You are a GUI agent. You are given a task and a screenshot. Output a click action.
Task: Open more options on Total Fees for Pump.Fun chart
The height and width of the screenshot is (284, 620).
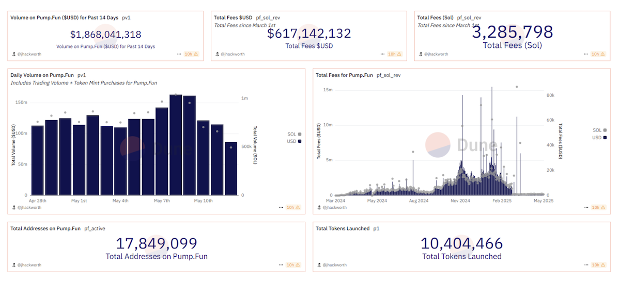[x=586, y=207]
